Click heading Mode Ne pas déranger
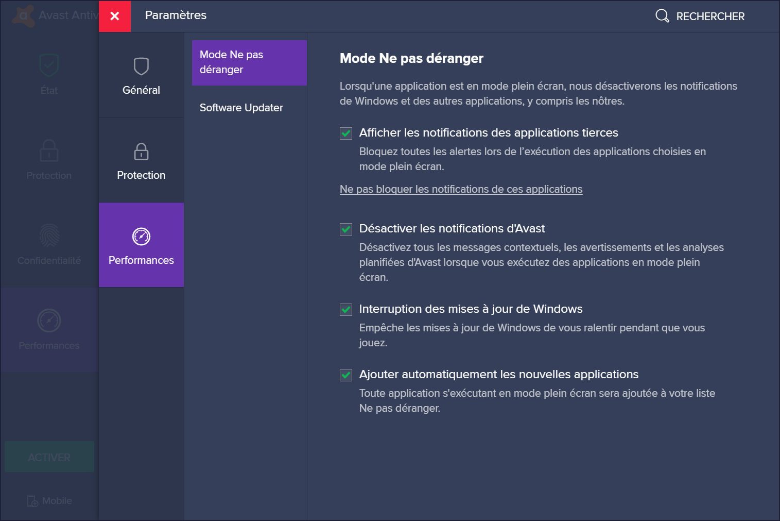Screen dimensions: 780x521 coord(411,58)
